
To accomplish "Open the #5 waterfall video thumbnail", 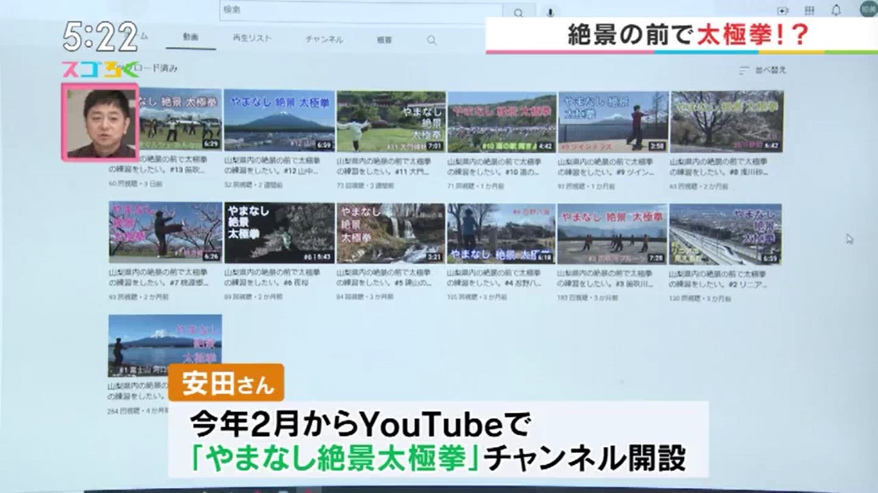I will [391, 233].
